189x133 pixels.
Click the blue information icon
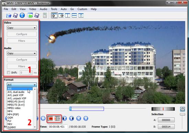(x=22, y=16)
